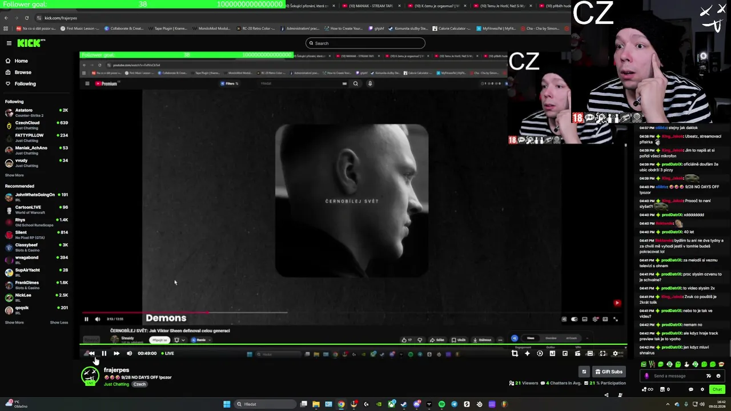Click the share icon under viewer stats
Image resolution: width=731 pixels, height=411 pixels.
click(x=607, y=395)
